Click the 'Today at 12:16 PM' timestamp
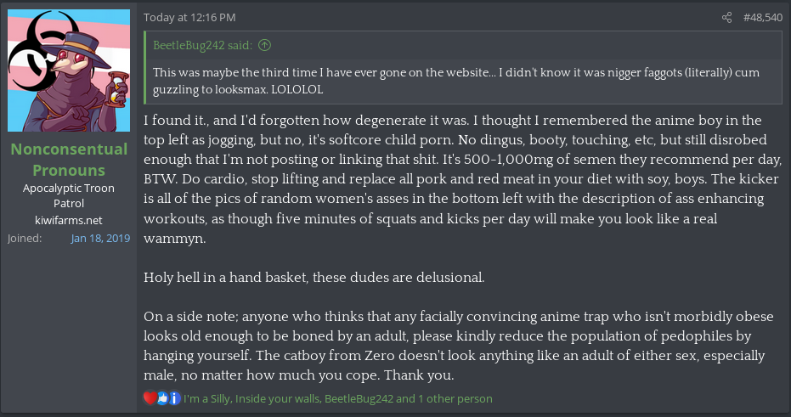The image size is (791, 417). click(x=189, y=17)
